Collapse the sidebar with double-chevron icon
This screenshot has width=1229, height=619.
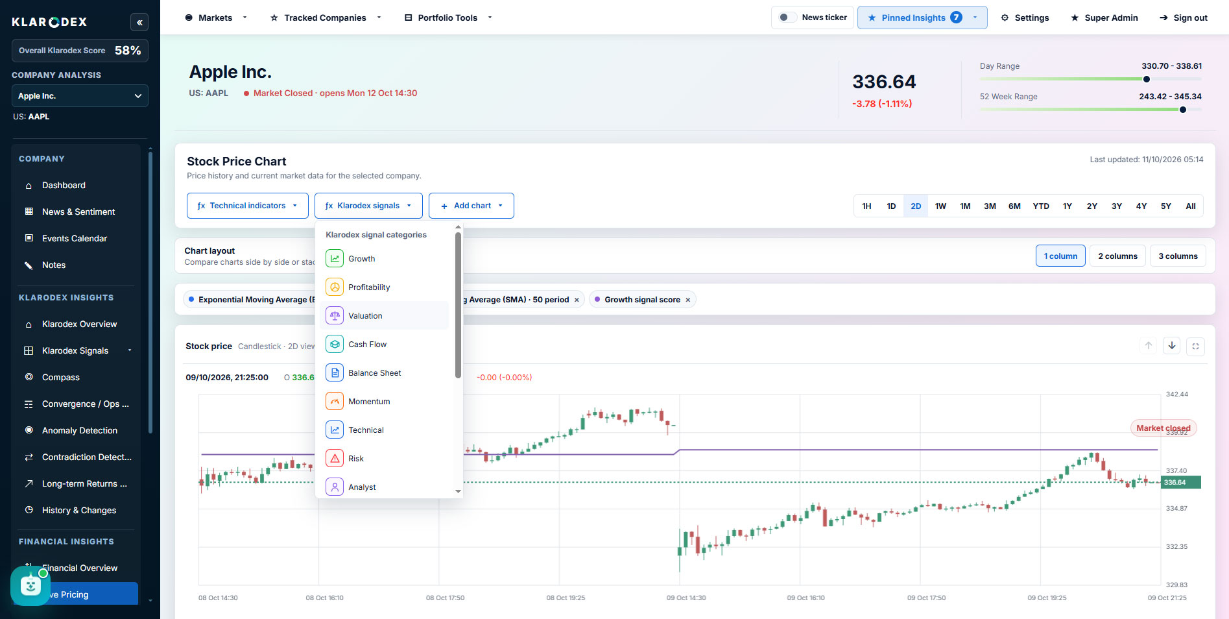[x=139, y=22]
